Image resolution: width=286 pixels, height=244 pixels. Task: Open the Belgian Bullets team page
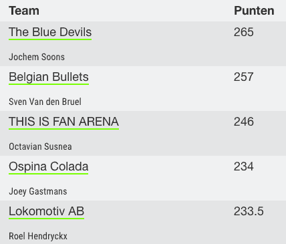(49, 77)
